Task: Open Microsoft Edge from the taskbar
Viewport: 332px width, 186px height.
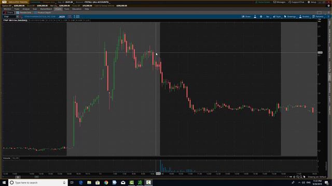Action: point(81,182)
